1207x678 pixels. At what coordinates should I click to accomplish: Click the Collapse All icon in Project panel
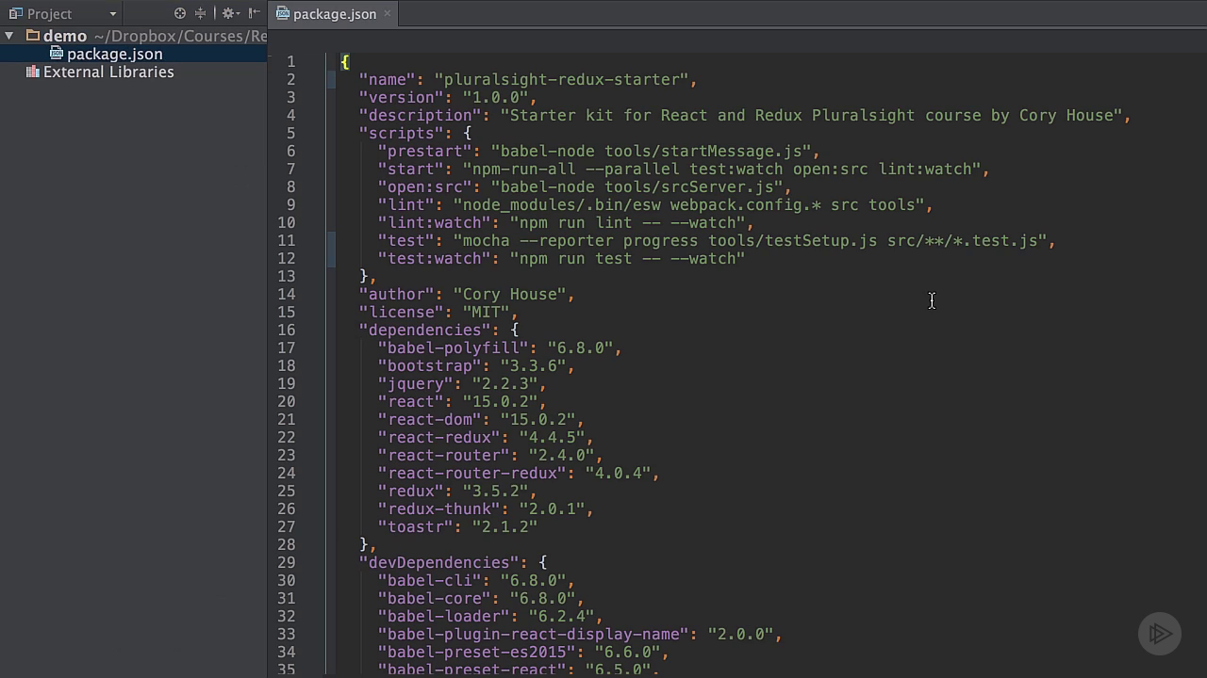[x=200, y=13]
